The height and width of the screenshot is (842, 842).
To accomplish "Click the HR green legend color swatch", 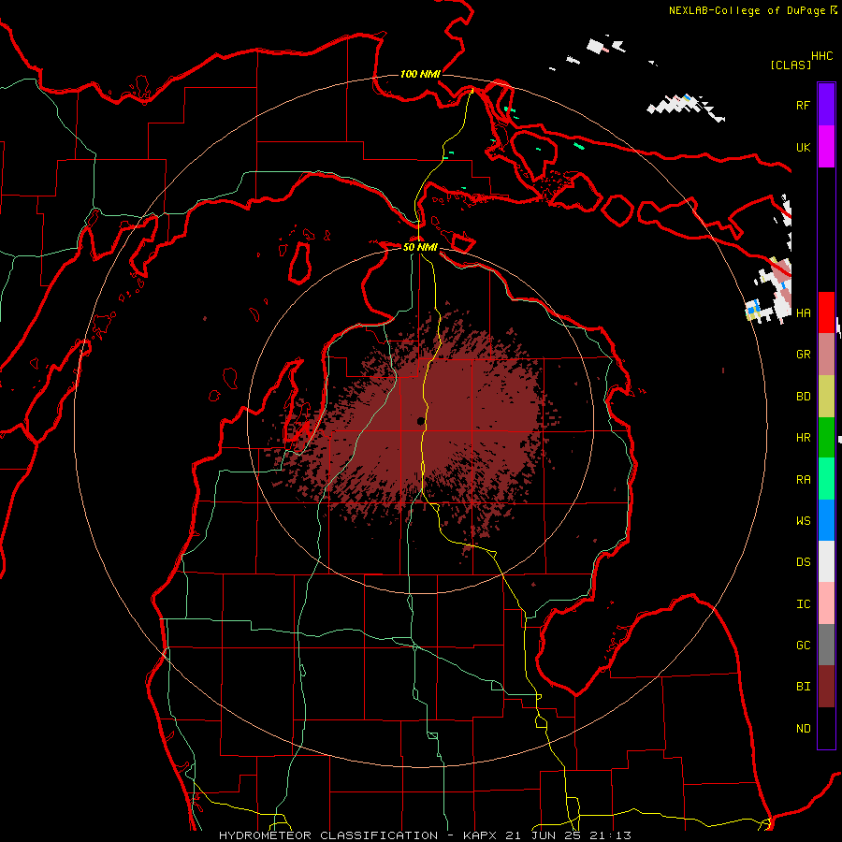I will tap(826, 438).
